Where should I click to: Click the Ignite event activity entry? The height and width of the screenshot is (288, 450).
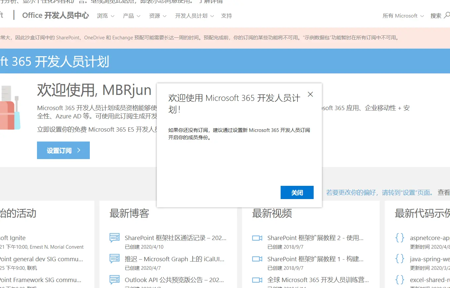13,238
